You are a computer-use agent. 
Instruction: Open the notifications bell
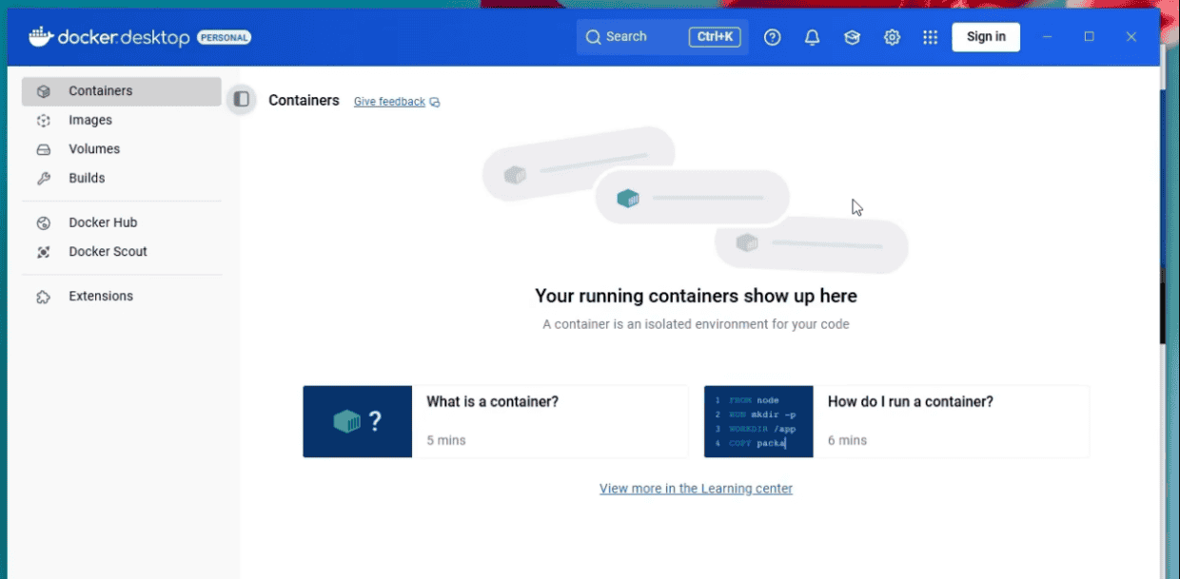click(x=812, y=36)
